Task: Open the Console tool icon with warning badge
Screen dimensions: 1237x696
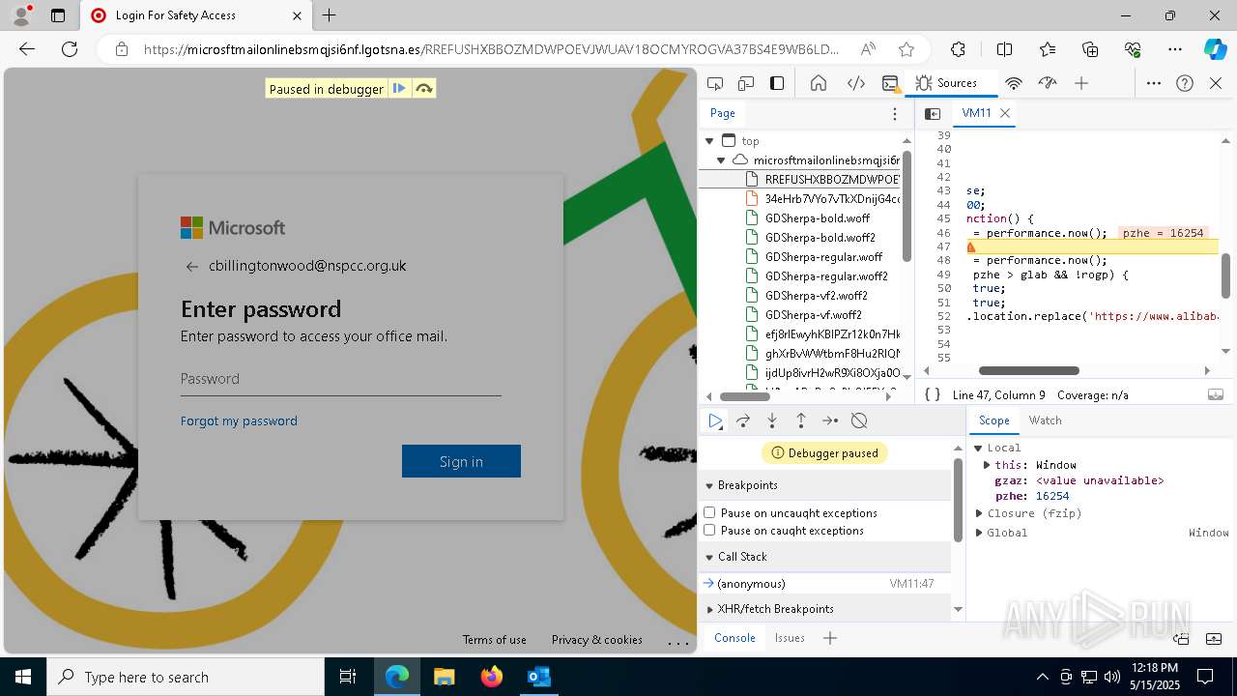Action: pyautogui.click(x=891, y=83)
